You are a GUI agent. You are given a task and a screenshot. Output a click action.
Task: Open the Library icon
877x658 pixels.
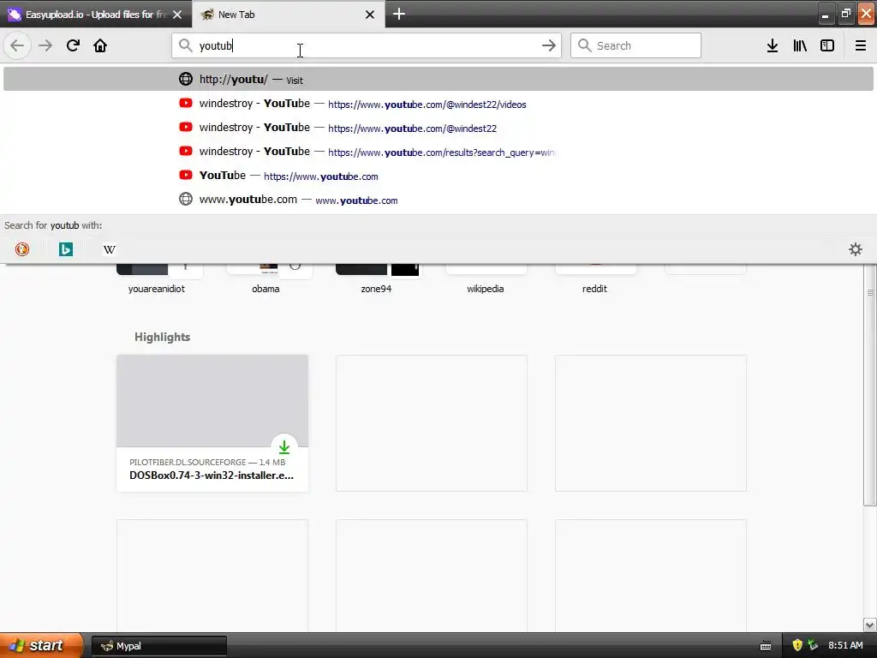(x=800, y=45)
